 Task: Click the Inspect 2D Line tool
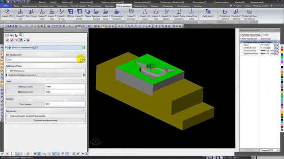click(61, 14)
